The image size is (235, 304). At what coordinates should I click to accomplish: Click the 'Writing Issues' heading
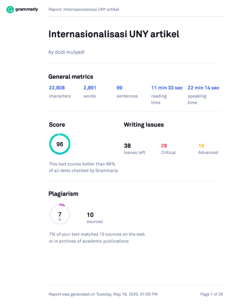[144, 125]
